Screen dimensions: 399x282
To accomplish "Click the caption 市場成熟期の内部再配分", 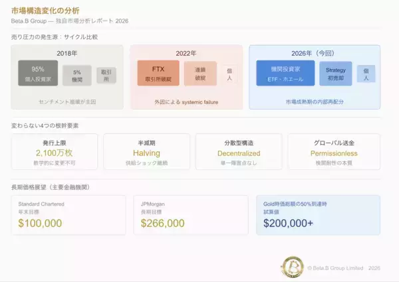I will [315, 102].
